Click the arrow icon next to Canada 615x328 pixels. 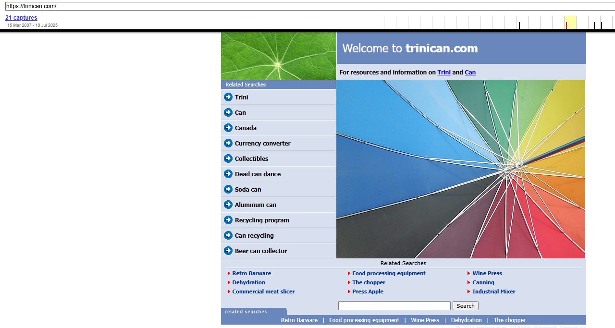point(228,128)
